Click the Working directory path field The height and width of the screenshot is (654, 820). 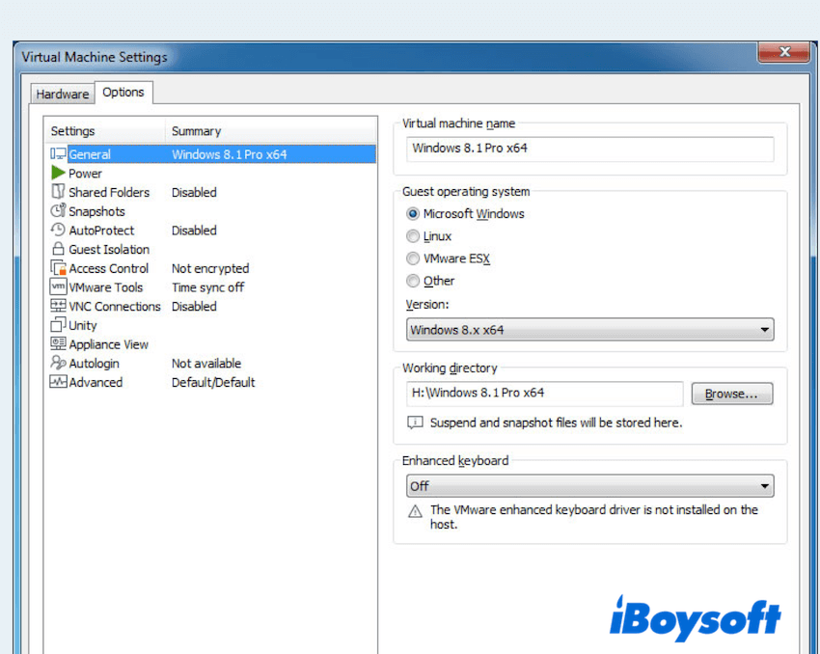(x=544, y=394)
